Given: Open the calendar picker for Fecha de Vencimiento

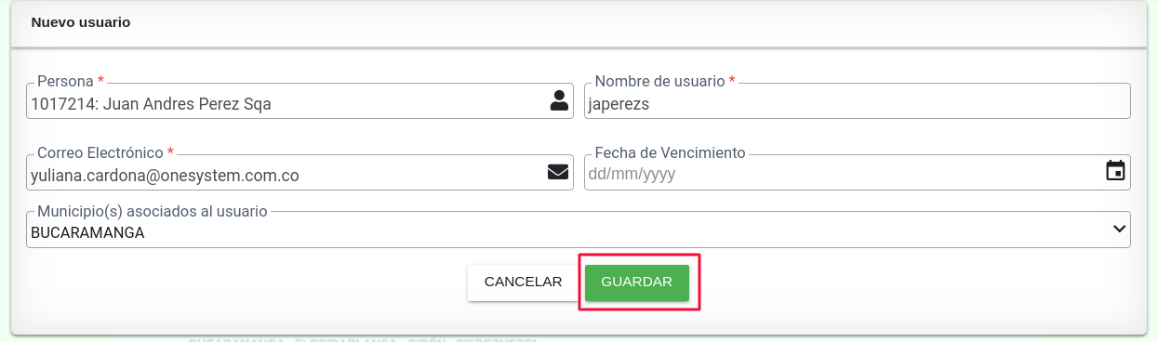Looking at the screenshot, I should pyautogui.click(x=1115, y=171).
